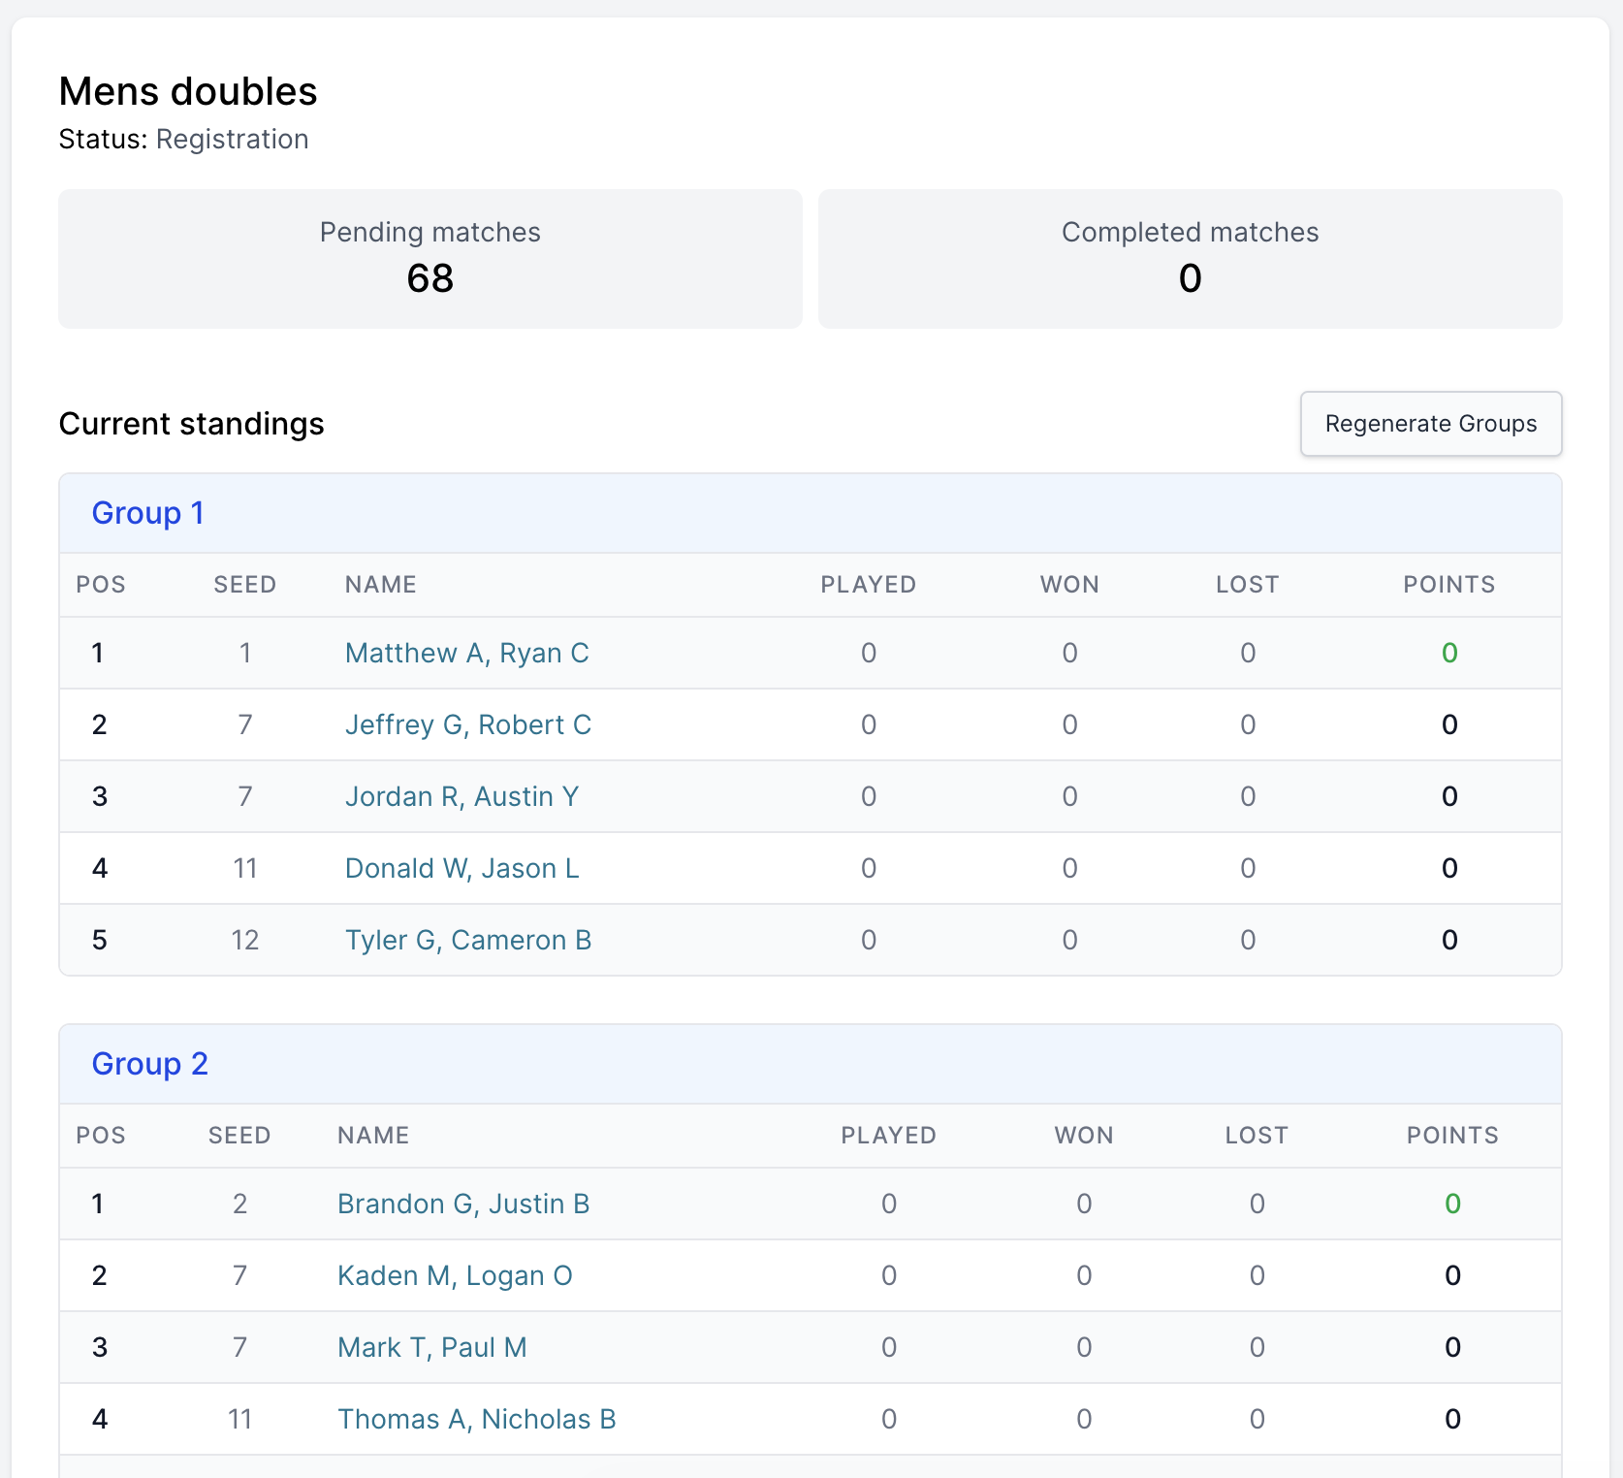Open the Matthew A, Ryan C team details
1623x1478 pixels.
click(466, 653)
